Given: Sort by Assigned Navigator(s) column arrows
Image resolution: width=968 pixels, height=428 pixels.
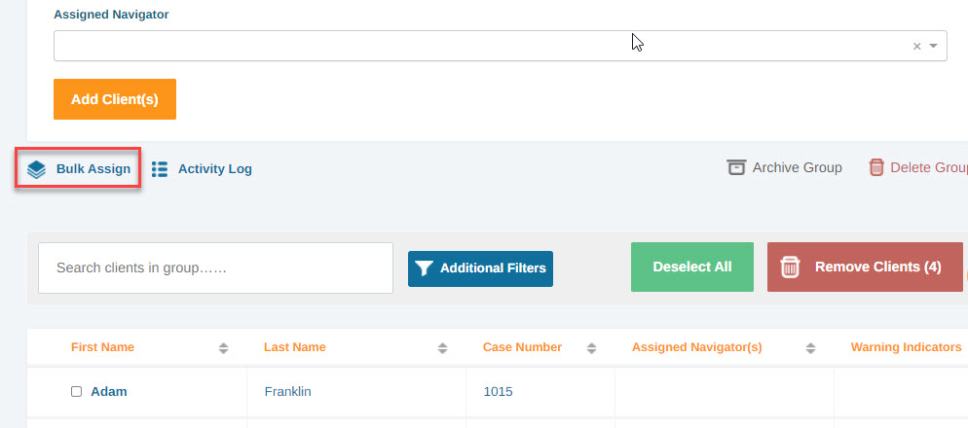Looking at the screenshot, I should point(810,348).
